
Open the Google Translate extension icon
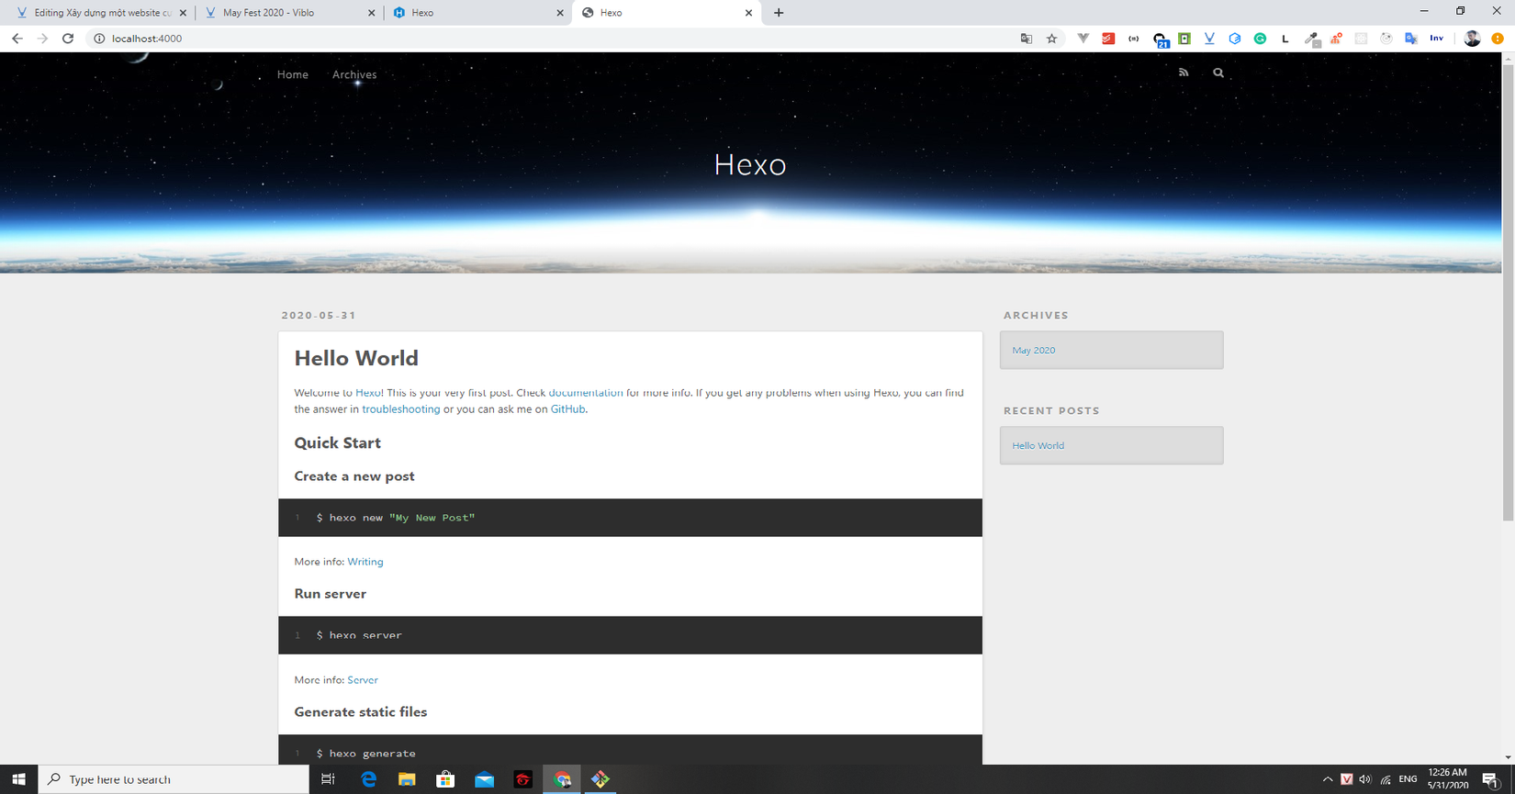click(1411, 39)
